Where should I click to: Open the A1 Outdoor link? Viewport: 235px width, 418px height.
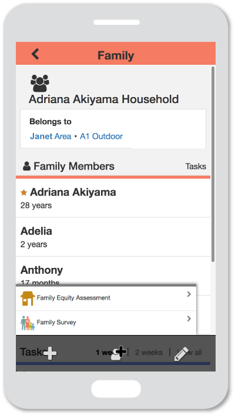tap(102, 136)
